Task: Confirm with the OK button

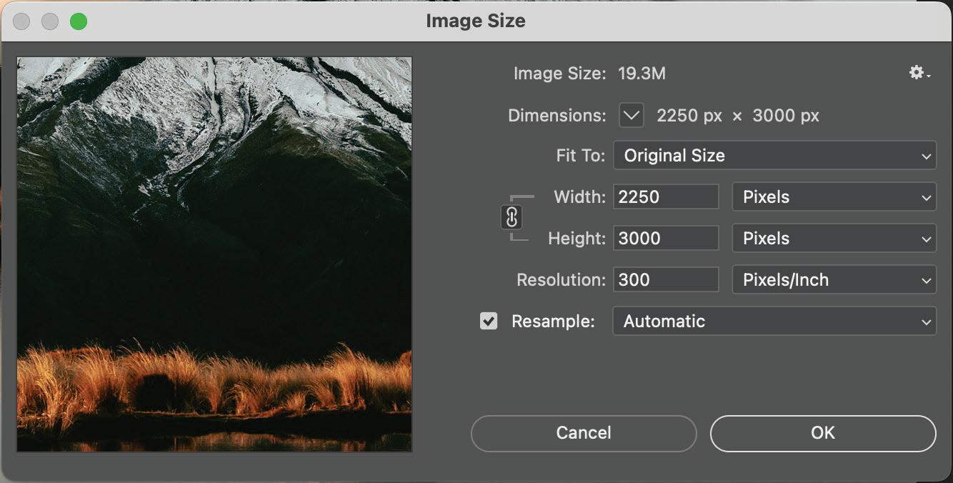Action: click(823, 433)
